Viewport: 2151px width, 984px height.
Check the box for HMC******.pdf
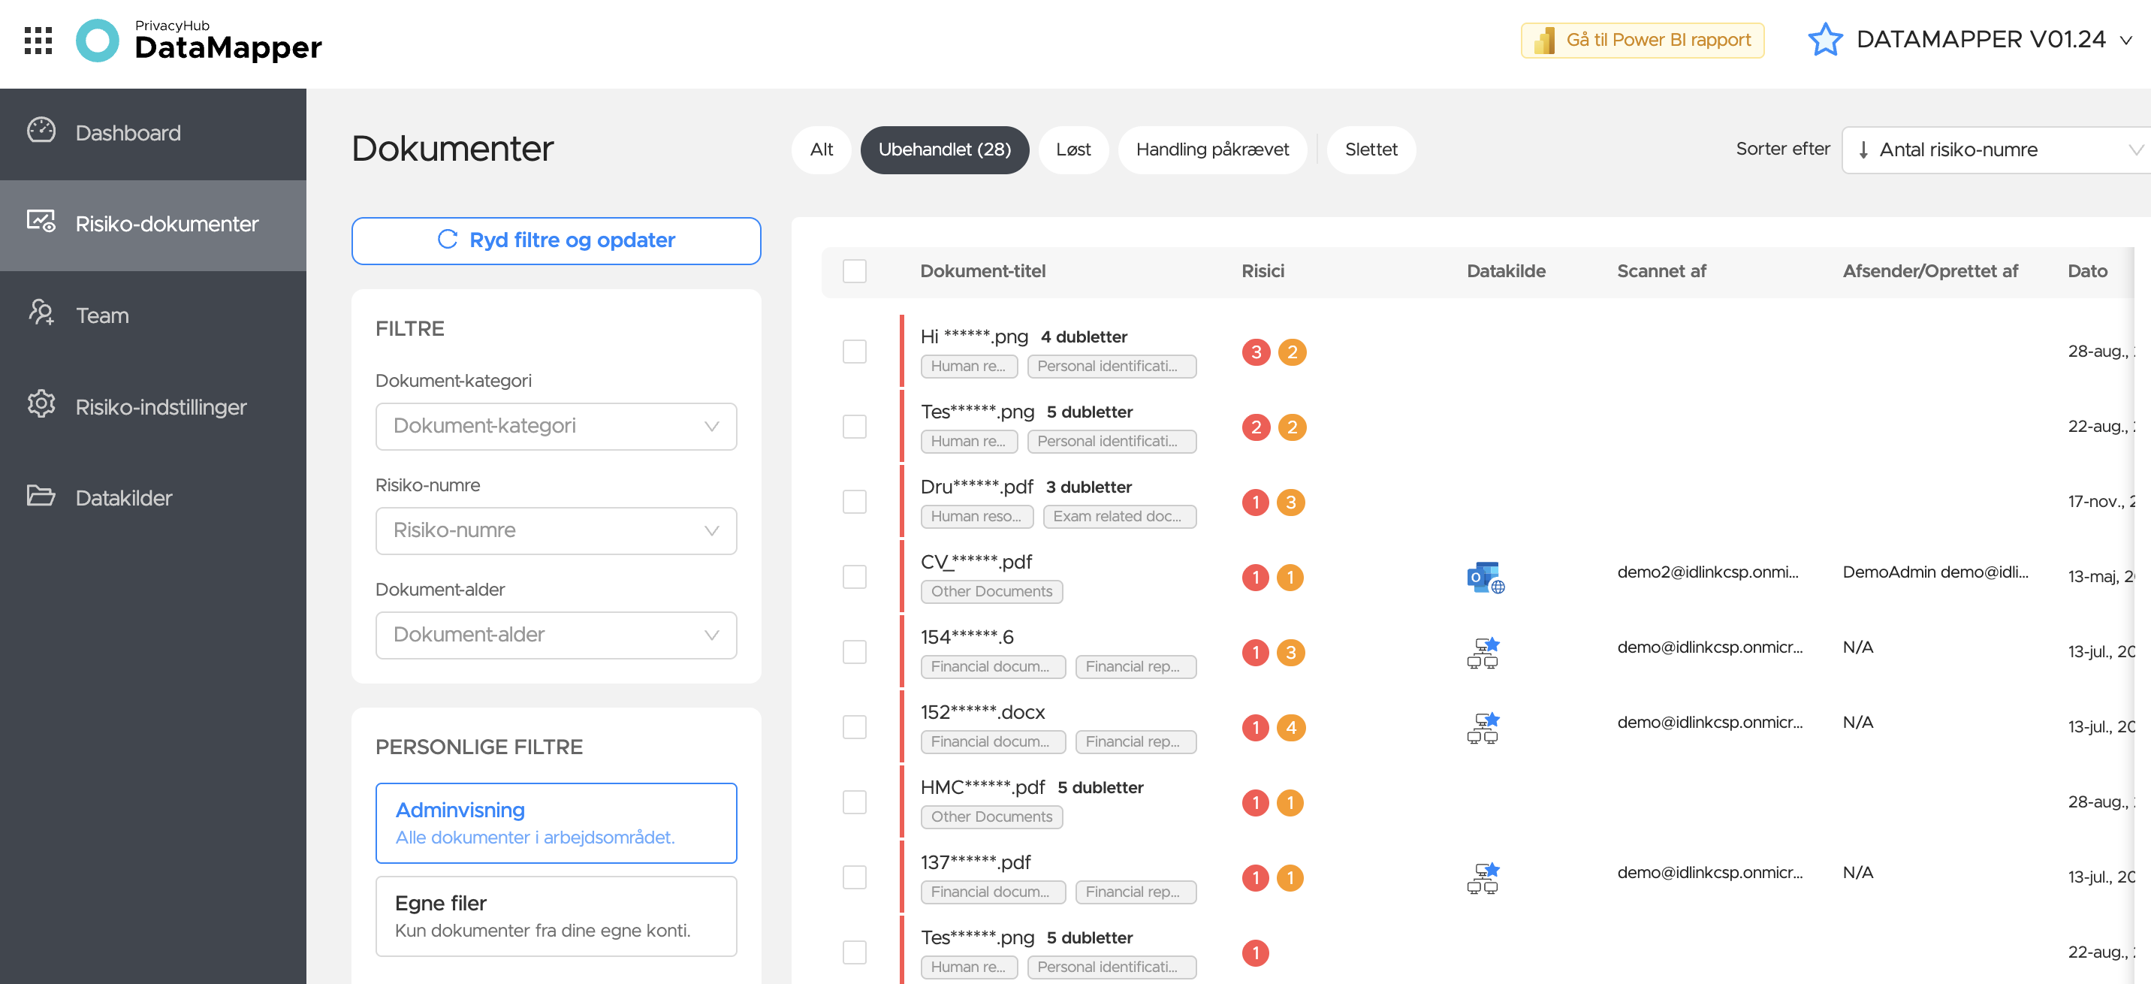click(854, 803)
